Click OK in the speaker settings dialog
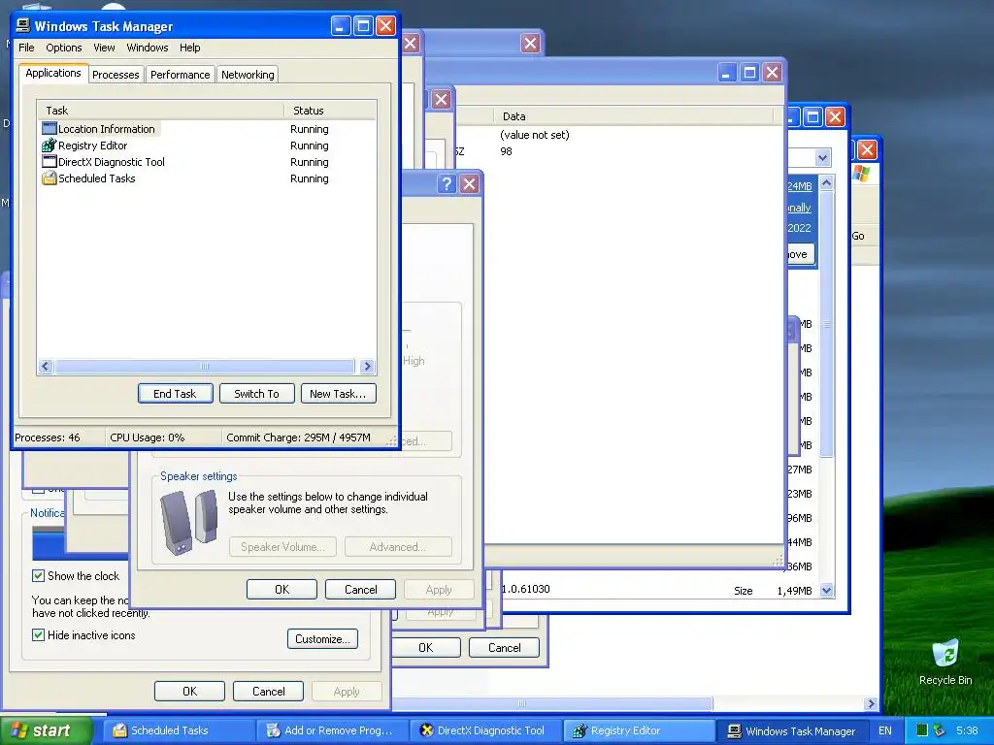 click(x=282, y=589)
